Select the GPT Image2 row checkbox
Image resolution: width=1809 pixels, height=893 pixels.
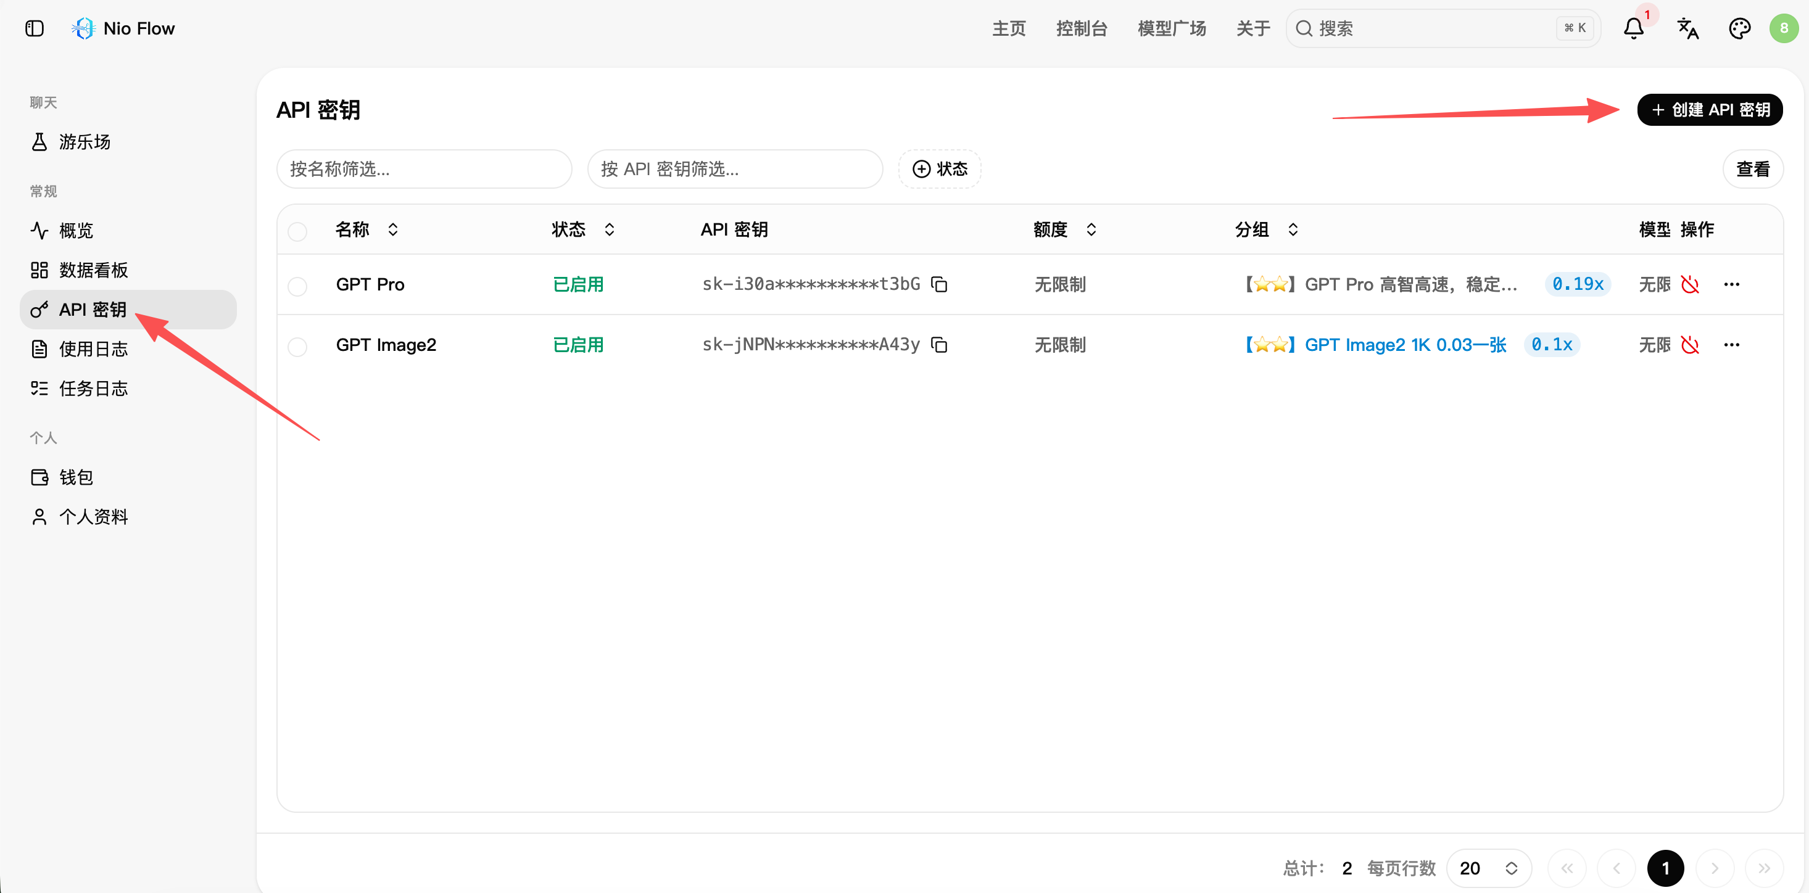coord(298,346)
